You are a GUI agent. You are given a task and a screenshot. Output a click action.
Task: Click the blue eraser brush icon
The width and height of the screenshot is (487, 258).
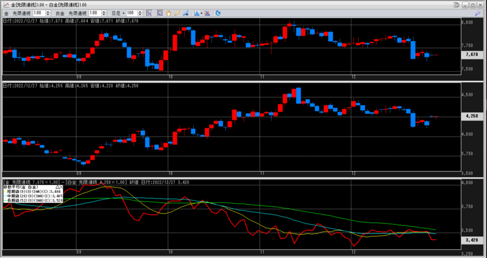pos(185,13)
